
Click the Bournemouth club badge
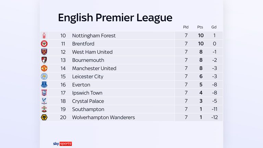44,60
